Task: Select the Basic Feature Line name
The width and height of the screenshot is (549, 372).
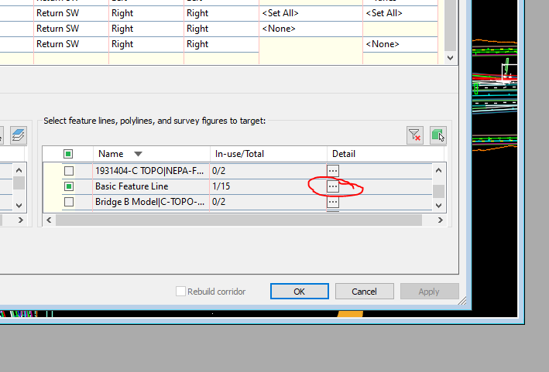Action: (132, 186)
